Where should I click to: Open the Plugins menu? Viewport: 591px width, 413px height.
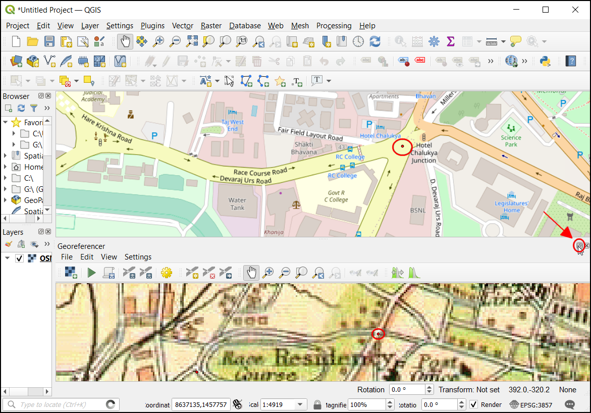point(152,26)
